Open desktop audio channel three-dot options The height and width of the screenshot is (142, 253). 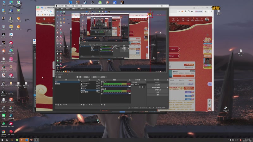click(102, 91)
